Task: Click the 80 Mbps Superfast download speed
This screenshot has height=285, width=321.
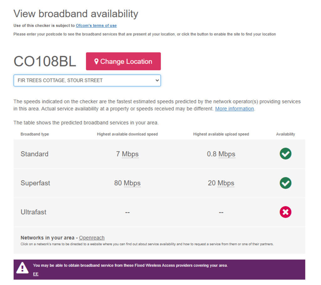Action: [127, 183]
